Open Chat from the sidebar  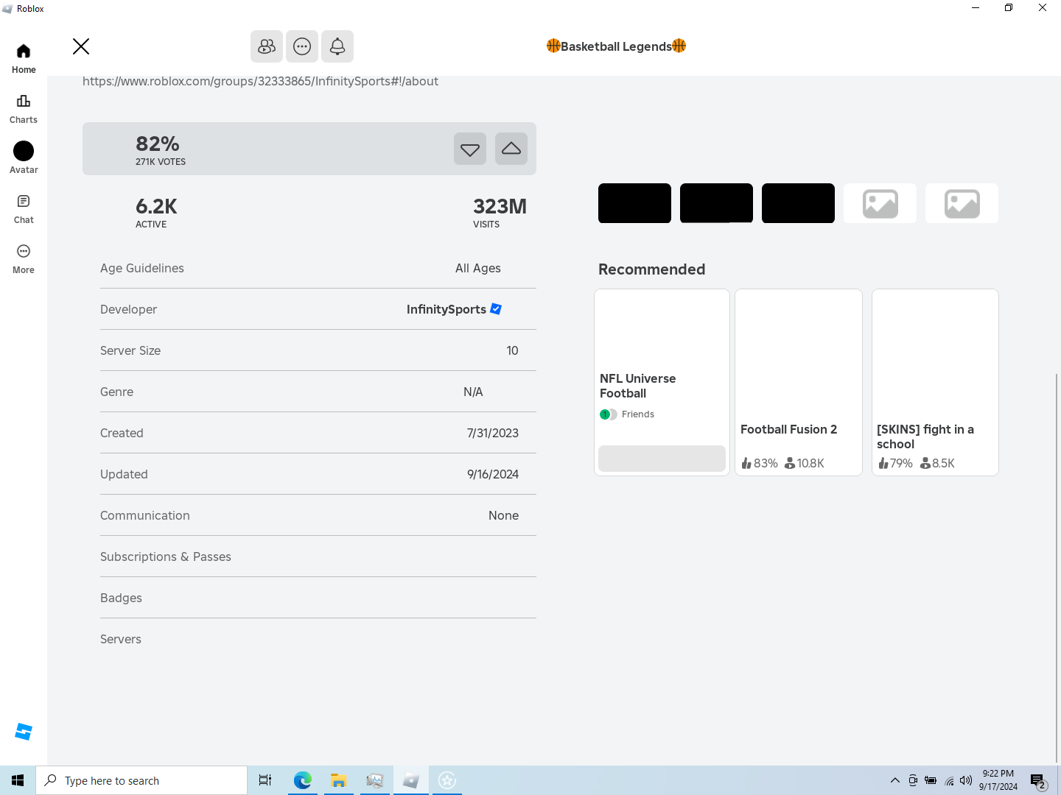coord(24,208)
